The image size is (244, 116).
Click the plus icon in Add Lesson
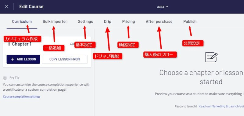click(12, 59)
